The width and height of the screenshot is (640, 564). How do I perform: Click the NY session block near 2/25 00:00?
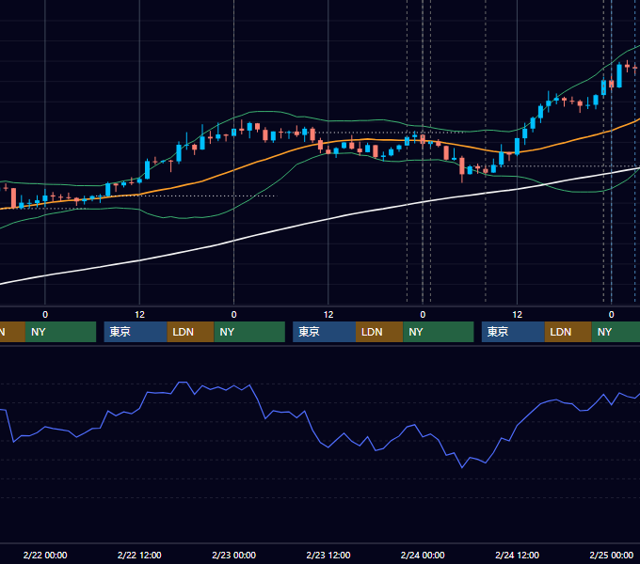click(616, 332)
